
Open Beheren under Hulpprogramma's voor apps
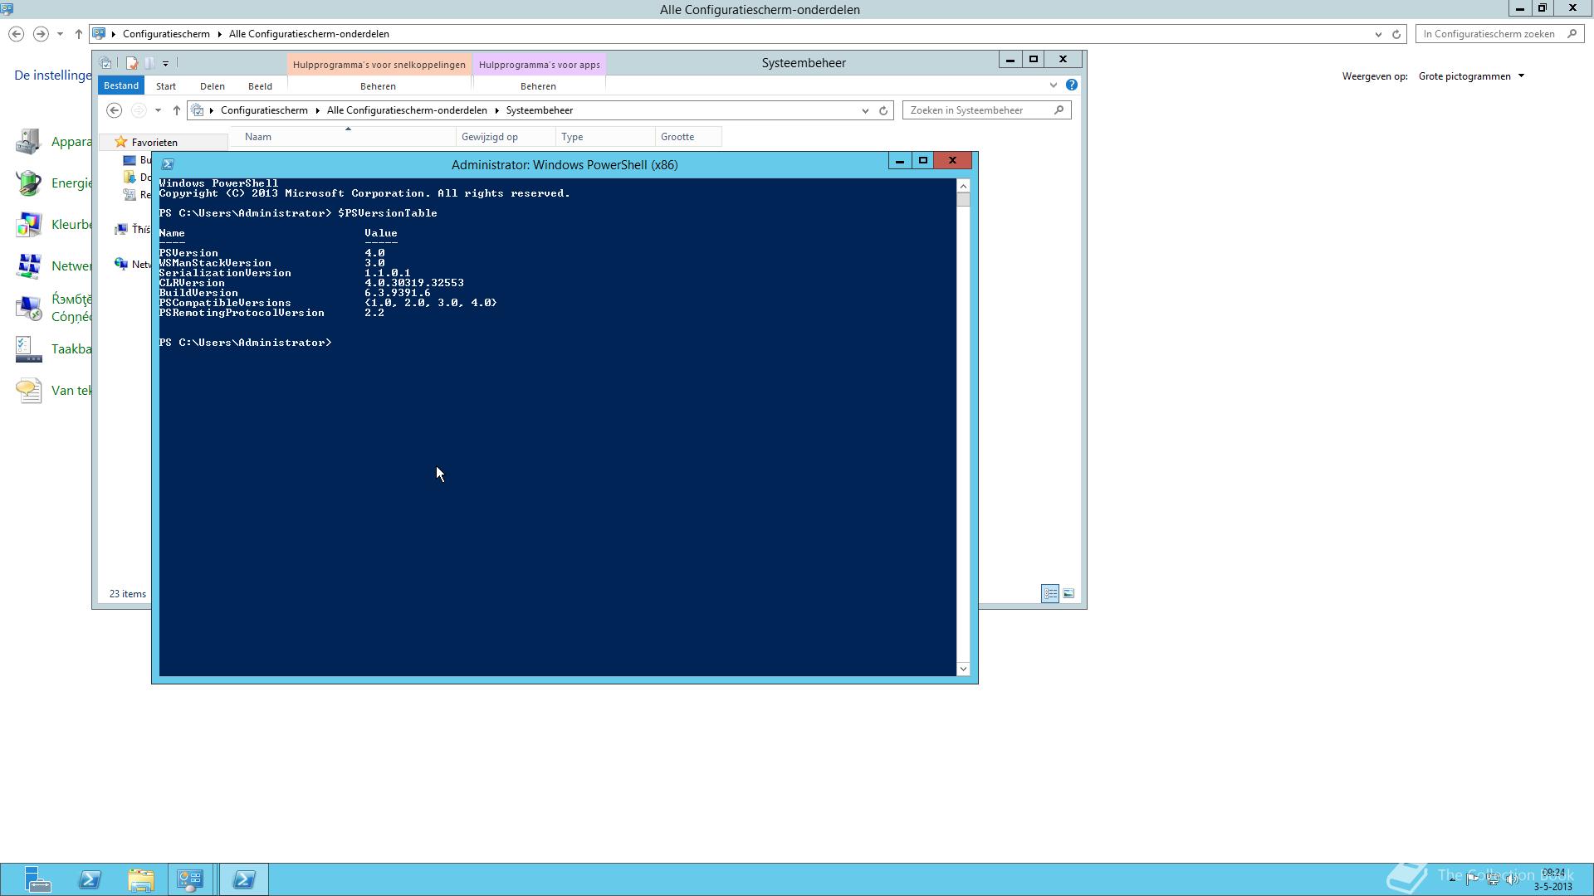coord(538,86)
